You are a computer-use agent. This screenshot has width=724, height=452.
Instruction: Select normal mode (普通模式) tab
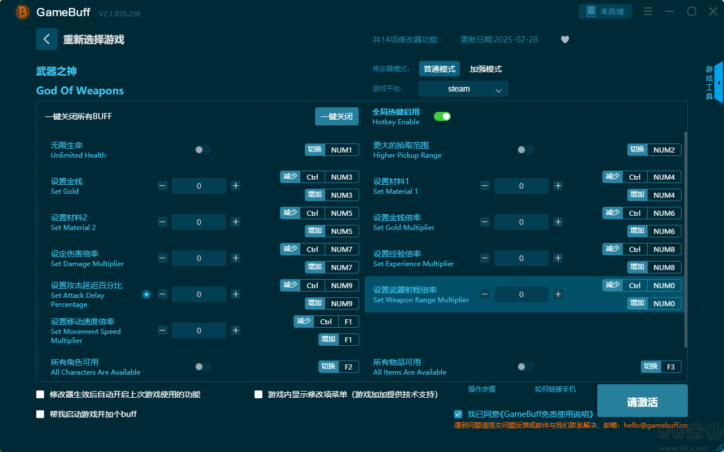click(x=439, y=69)
